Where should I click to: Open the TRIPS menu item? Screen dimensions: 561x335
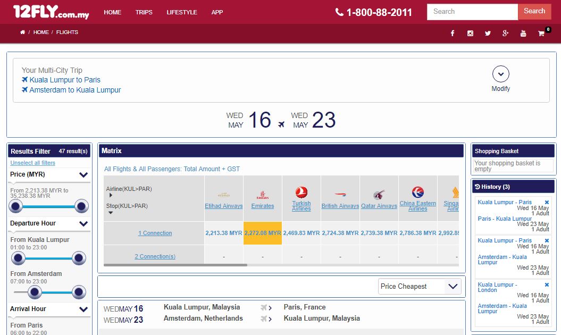[x=144, y=12]
